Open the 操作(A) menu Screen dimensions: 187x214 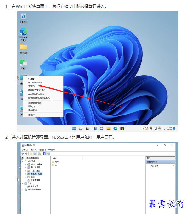[x=34, y=150]
